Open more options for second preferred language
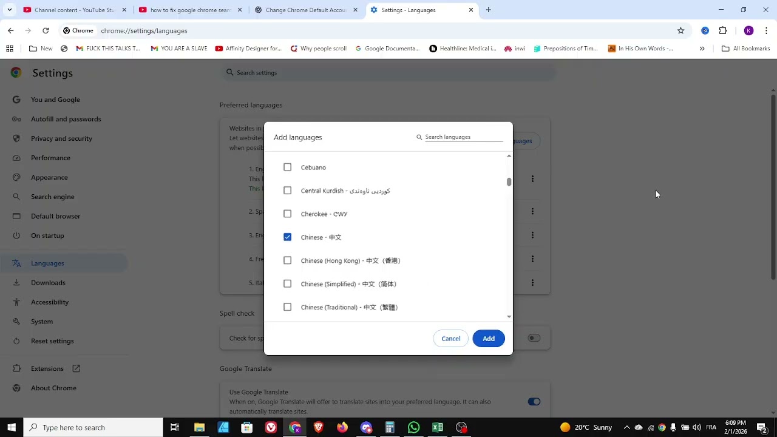 tap(532, 211)
